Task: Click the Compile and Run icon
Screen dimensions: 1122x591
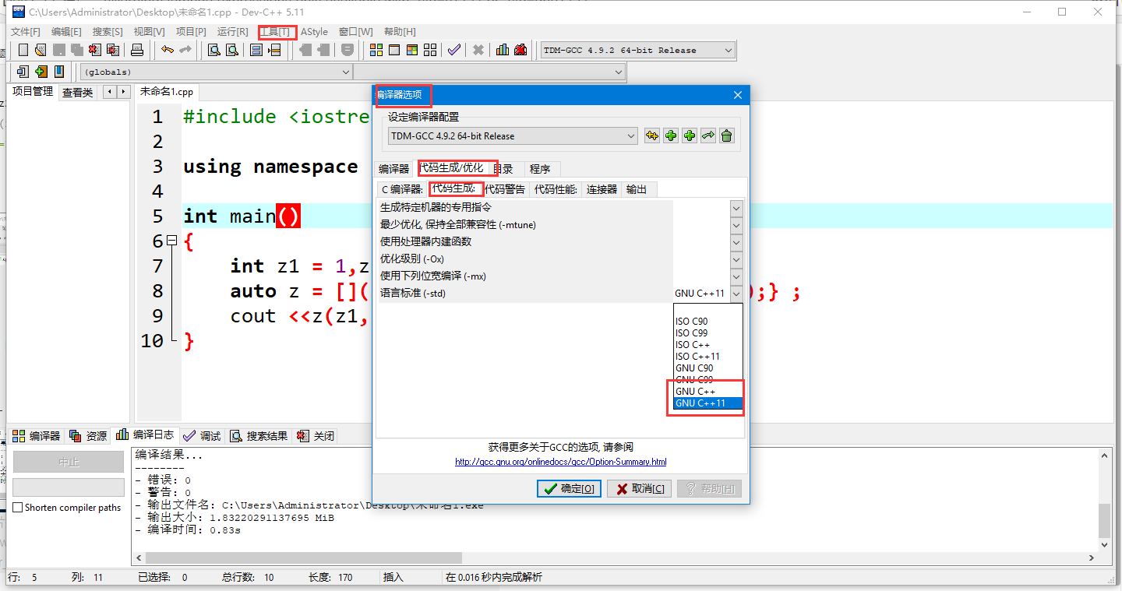Action: (x=412, y=50)
